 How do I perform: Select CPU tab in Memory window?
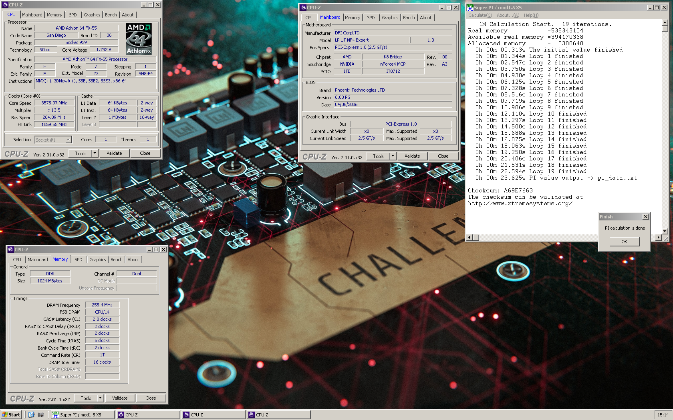coord(17,260)
